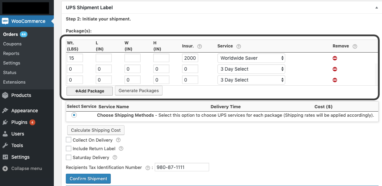Image resolution: width=382 pixels, height=186 pixels.
Task: Open the third row 3 Day Select dropdown
Action: (x=251, y=80)
